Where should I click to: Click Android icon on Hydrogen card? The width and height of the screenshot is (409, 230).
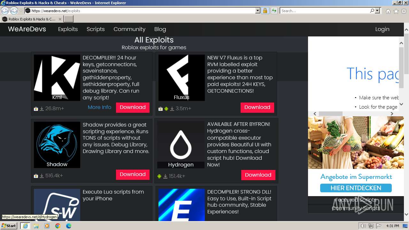coord(159,176)
